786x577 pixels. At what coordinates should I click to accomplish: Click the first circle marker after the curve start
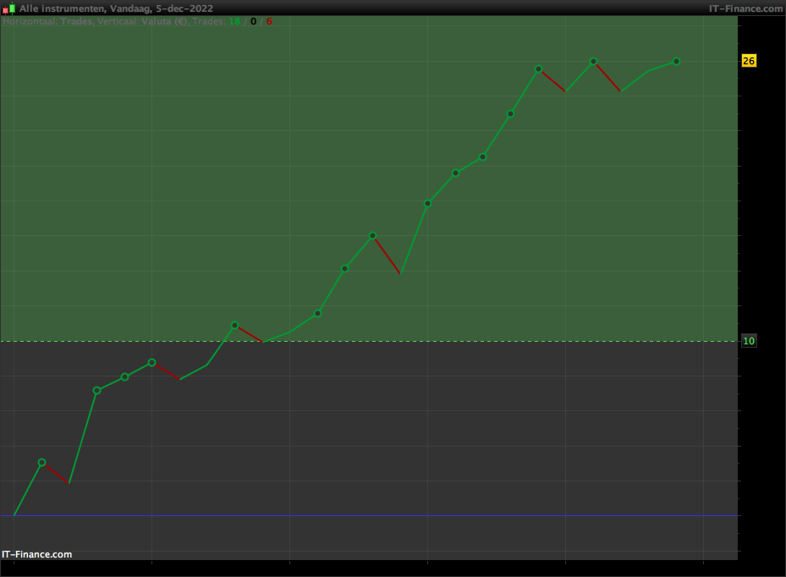tap(42, 462)
